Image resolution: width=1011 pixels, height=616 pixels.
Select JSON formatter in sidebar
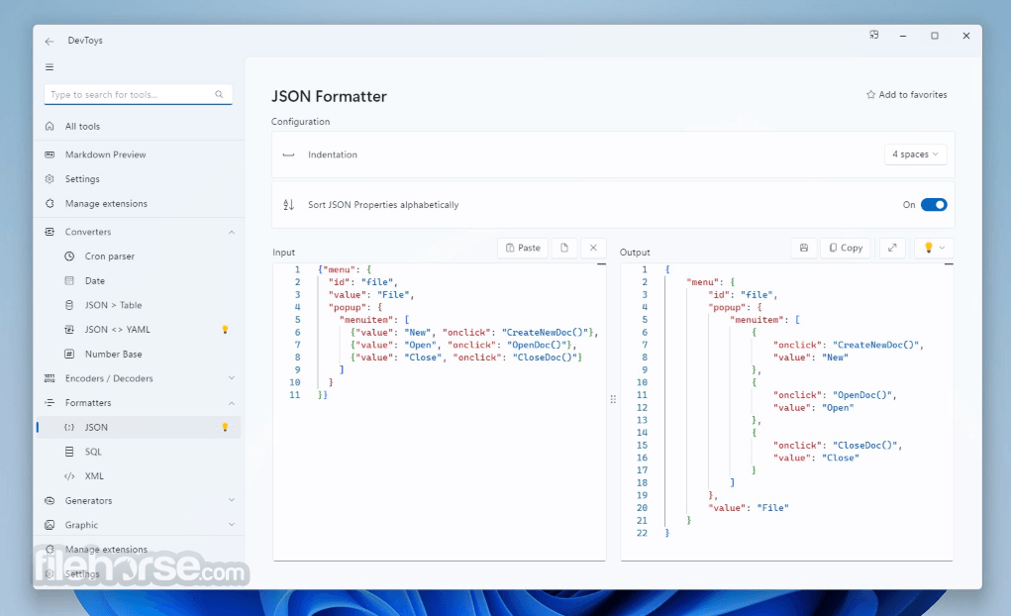(140, 427)
